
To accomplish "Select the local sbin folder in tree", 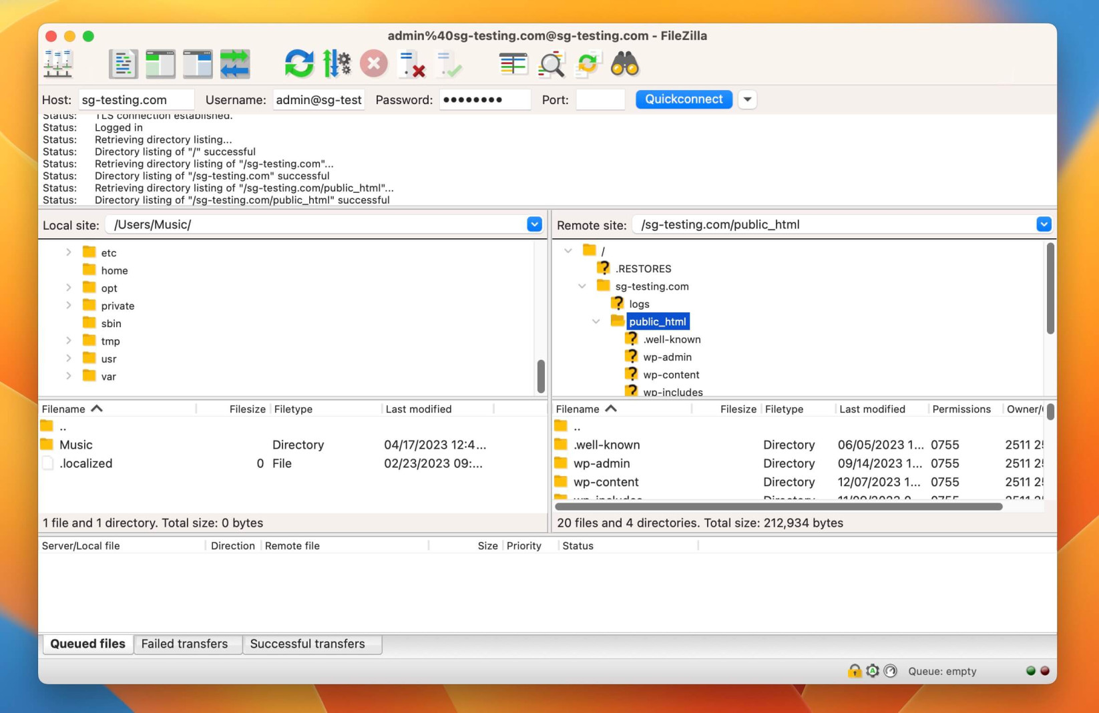I will (111, 323).
